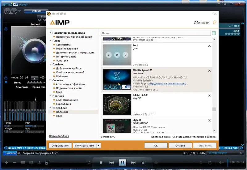Remove the Mirillis Splash X skin

209,71
